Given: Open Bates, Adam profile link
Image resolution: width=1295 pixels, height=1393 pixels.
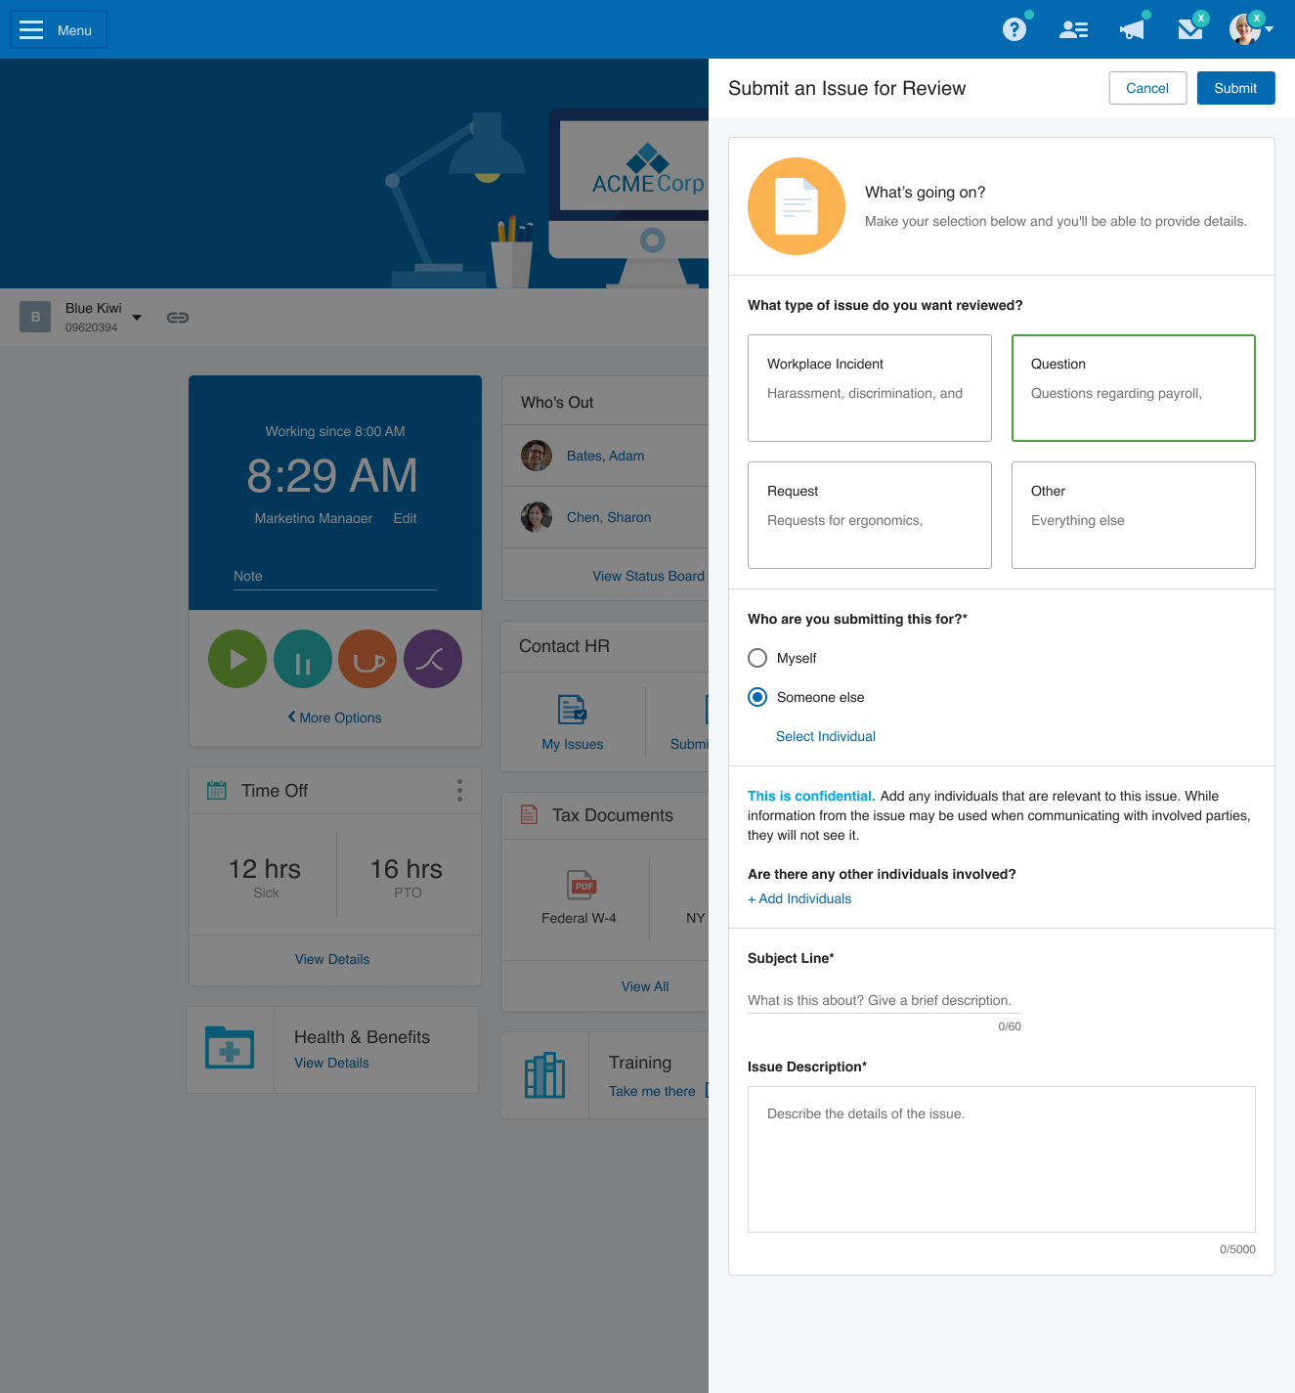Looking at the screenshot, I should click(605, 456).
